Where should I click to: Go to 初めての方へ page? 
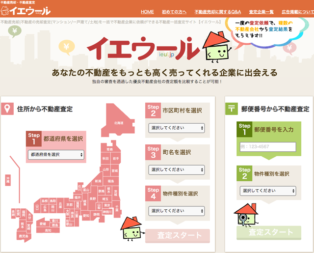pyautogui.click(x=174, y=12)
